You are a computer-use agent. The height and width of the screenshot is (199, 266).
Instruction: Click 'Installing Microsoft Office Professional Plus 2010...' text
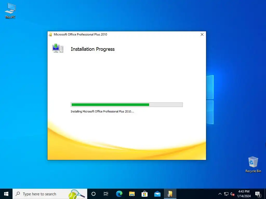102,111
